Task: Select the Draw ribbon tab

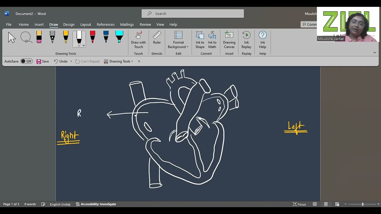Action: click(54, 24)
